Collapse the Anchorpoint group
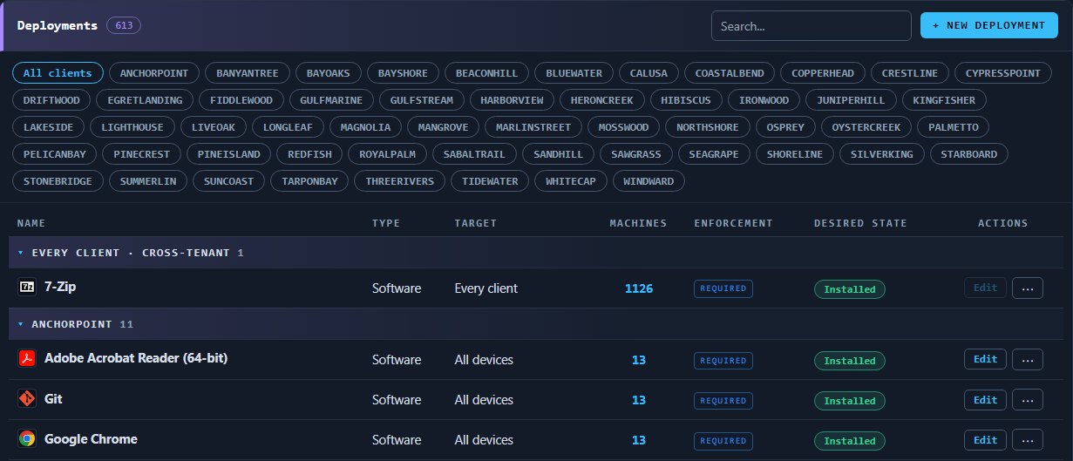This screenshot has height=461, width=1073. click(x=21, y=324)
